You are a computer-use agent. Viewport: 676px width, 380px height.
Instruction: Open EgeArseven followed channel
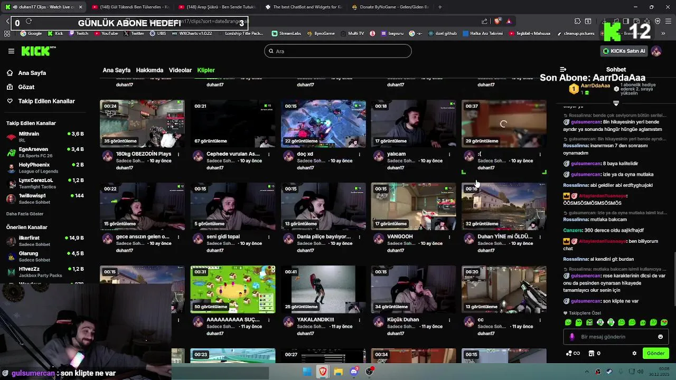click(45, 152)
